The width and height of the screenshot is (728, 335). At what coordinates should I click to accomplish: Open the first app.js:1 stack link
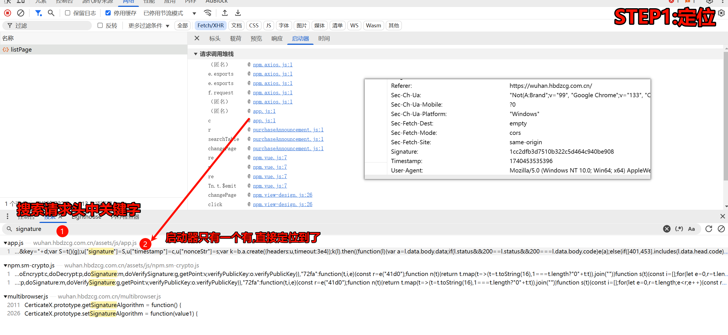click(264, 111)
